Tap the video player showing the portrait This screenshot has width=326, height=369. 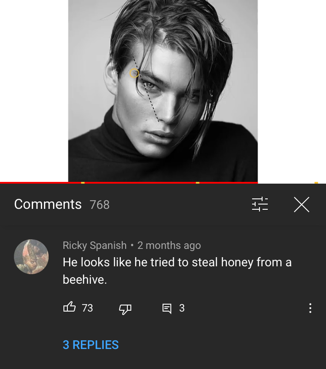tap(163, 91)
